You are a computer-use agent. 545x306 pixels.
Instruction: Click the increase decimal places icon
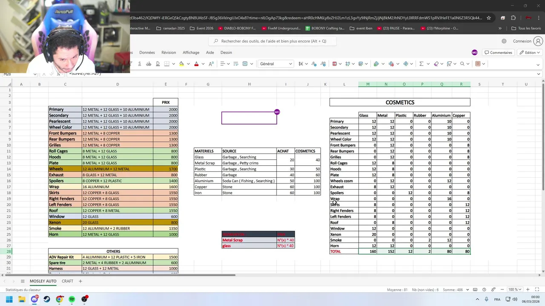pyautogui.click(x=323, y=64)
